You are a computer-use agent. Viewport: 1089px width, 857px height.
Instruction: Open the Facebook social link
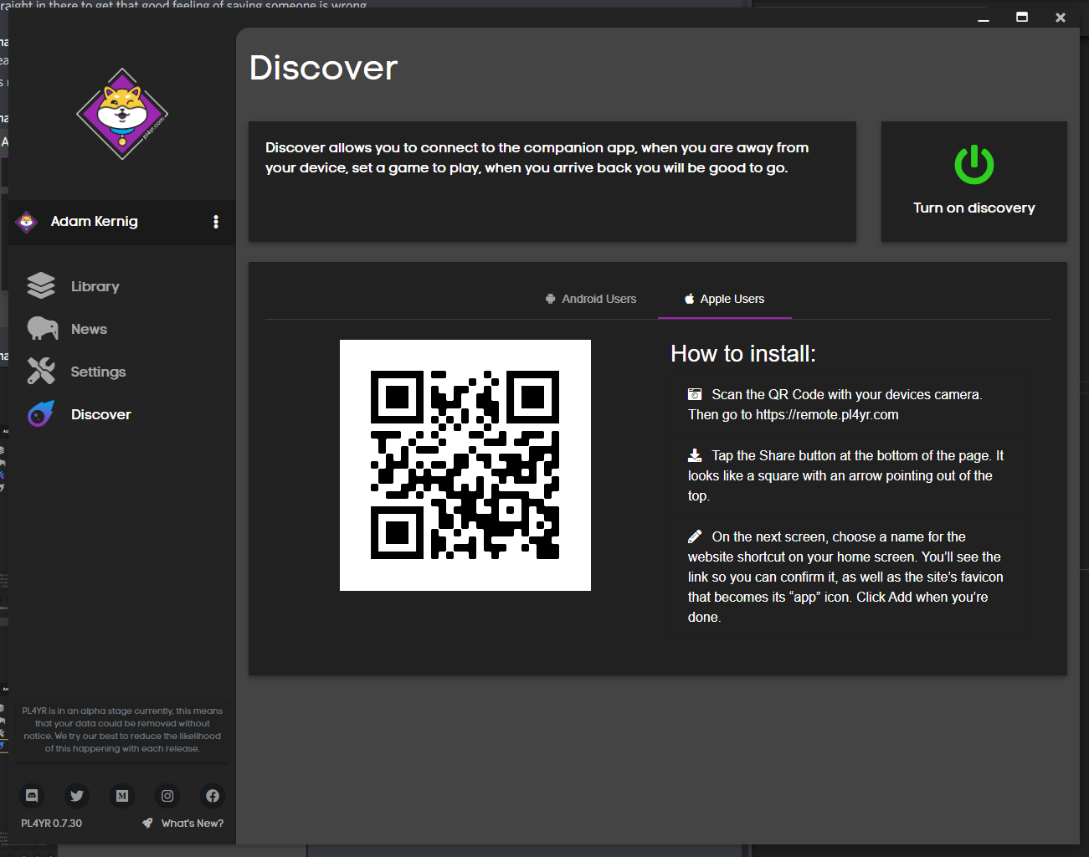pos(213,796)
